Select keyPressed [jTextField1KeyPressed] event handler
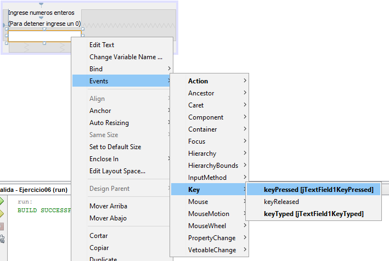This screenshot has height=261, width=389. click(x=318, y=190)
